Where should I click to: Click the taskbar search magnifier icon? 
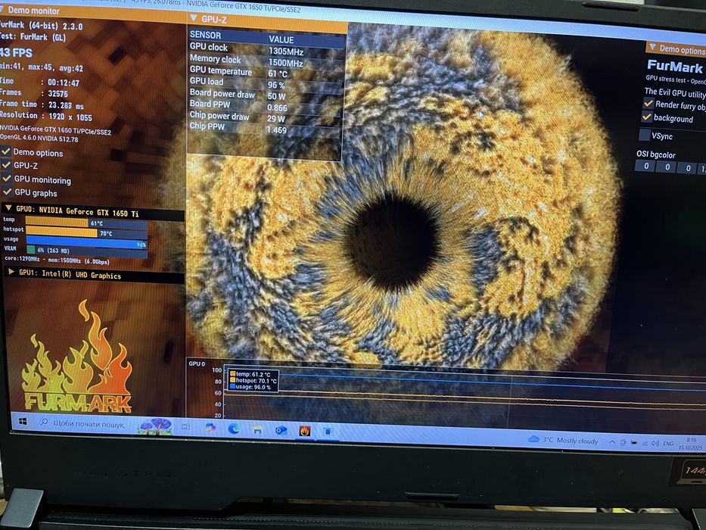pos(44,422)
